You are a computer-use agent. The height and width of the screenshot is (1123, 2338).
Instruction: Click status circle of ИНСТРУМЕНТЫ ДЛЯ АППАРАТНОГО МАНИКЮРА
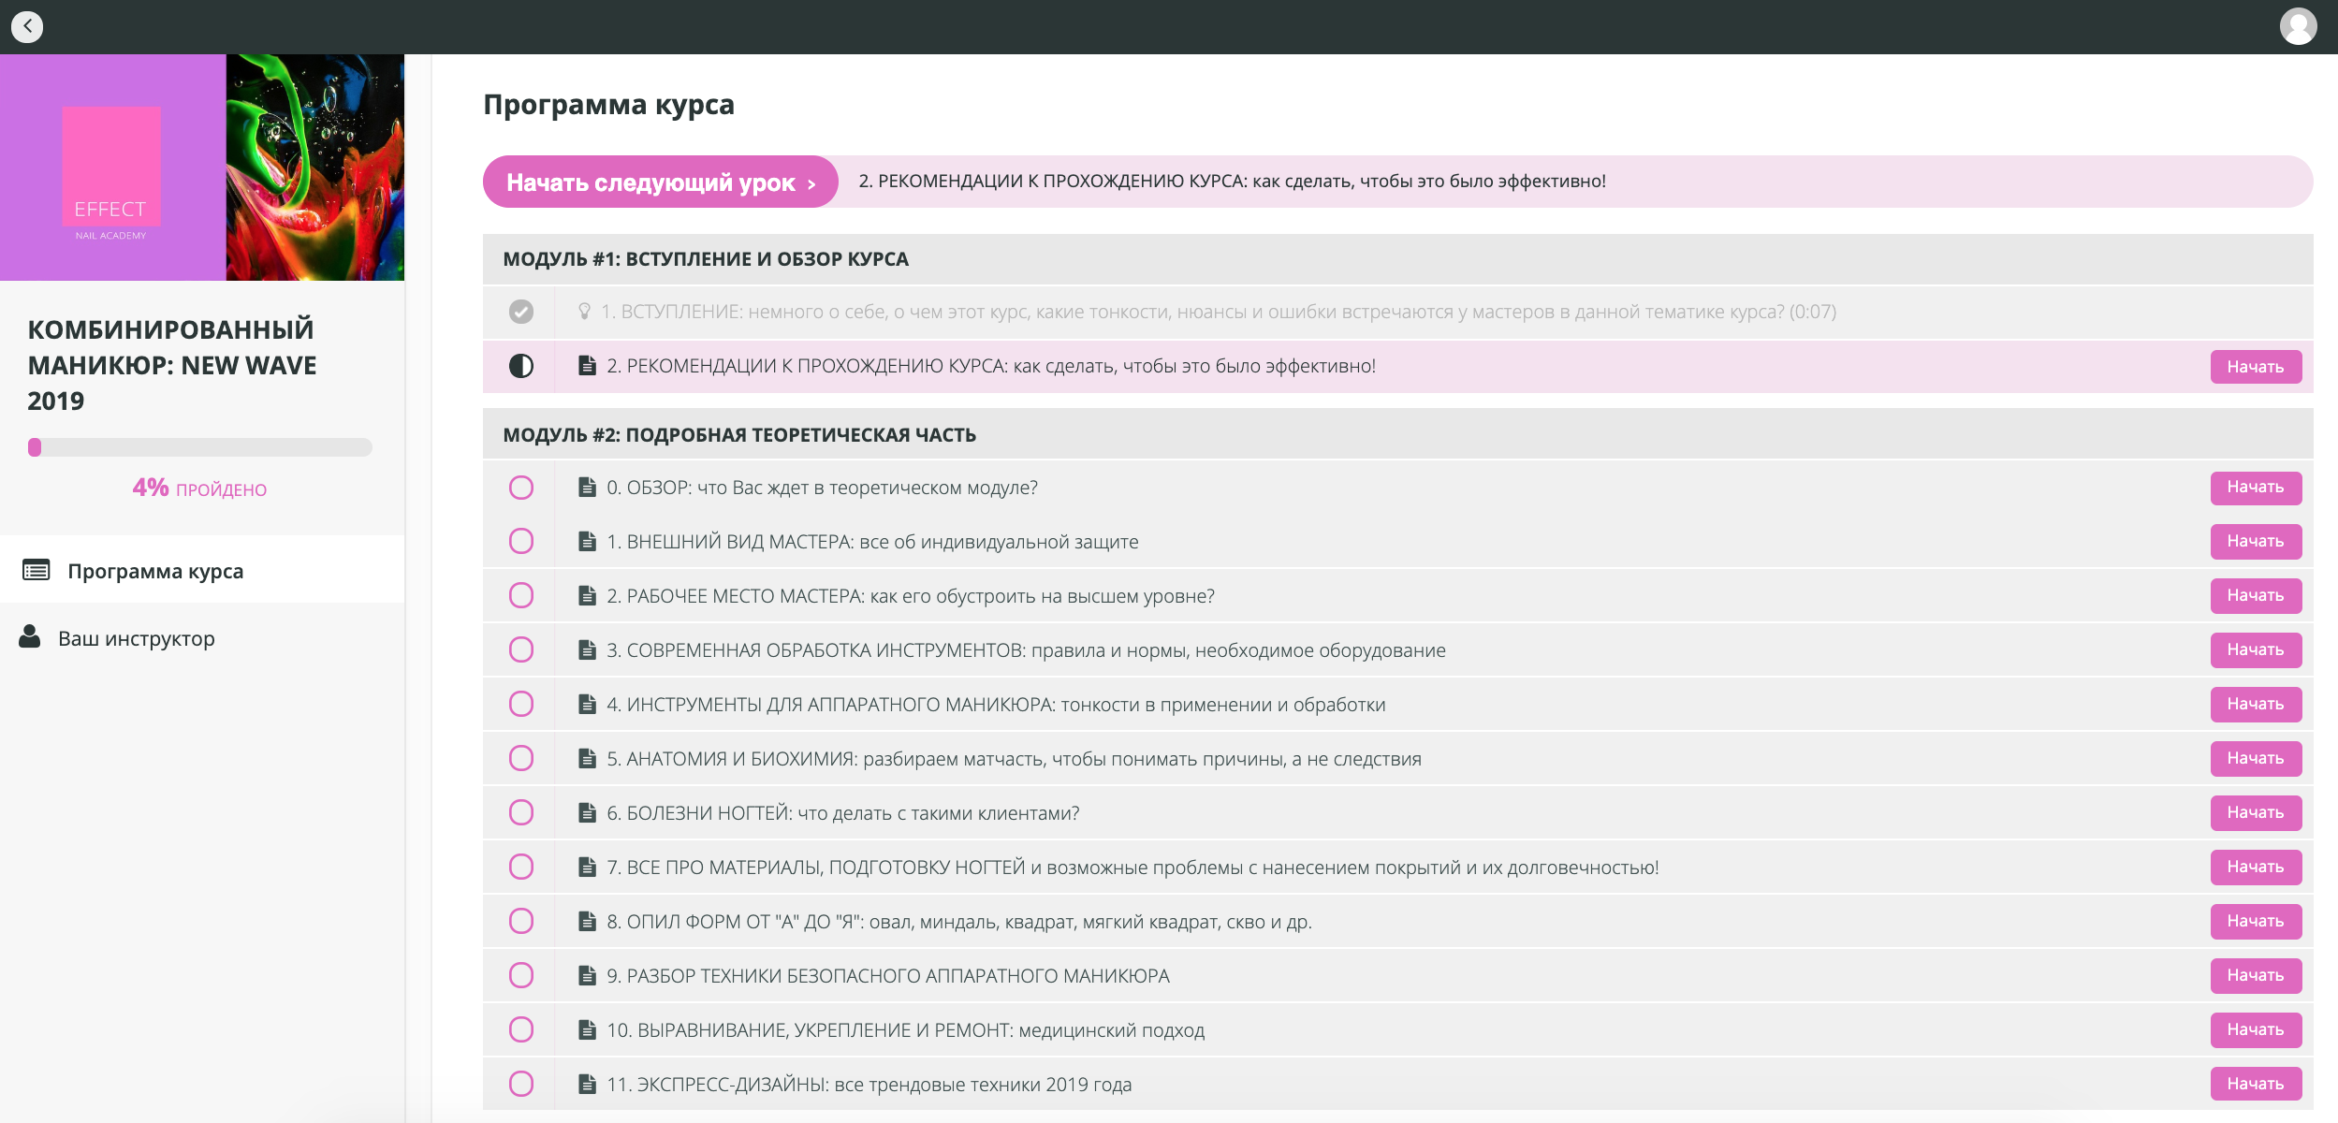point(521,704)
